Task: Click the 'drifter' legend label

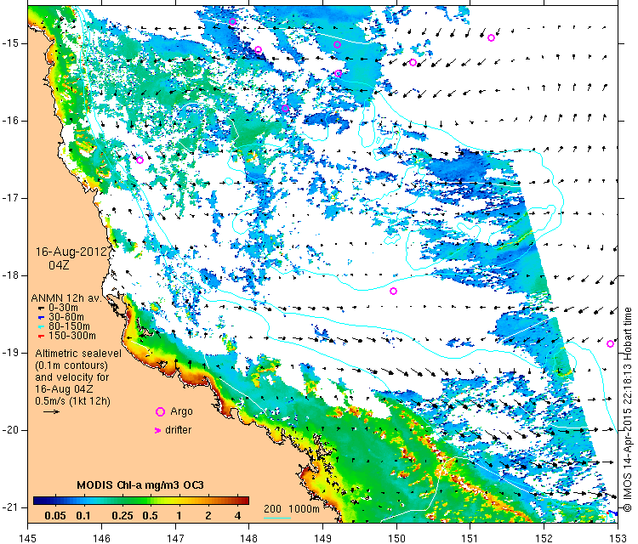Action: tap(179, 430)
